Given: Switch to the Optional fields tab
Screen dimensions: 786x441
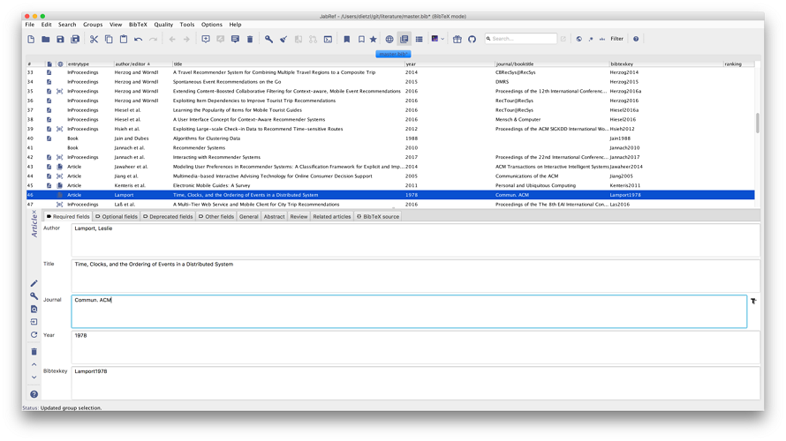Looking at the screenshot, I should tap(117, 216).
